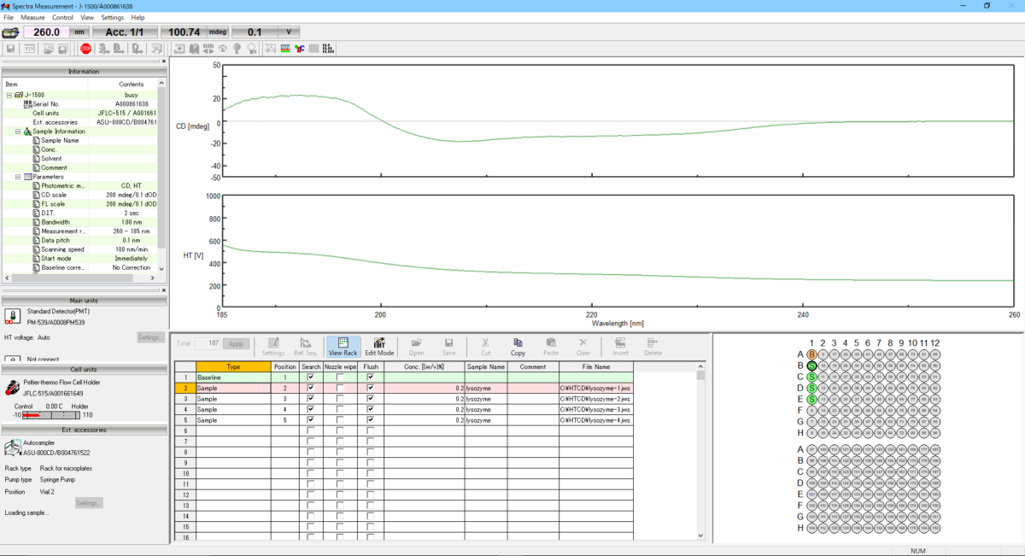Uncheck Search checkbox in row 3
Viewport: 1025px width, 556px height.
tap(311, 399)
